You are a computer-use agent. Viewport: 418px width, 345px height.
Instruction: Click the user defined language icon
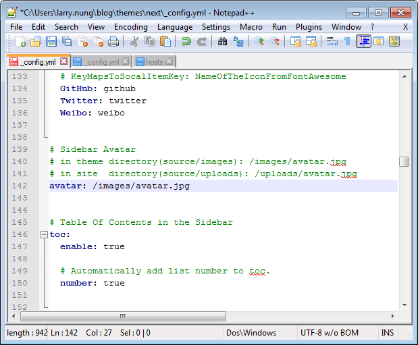pos(379,42)
